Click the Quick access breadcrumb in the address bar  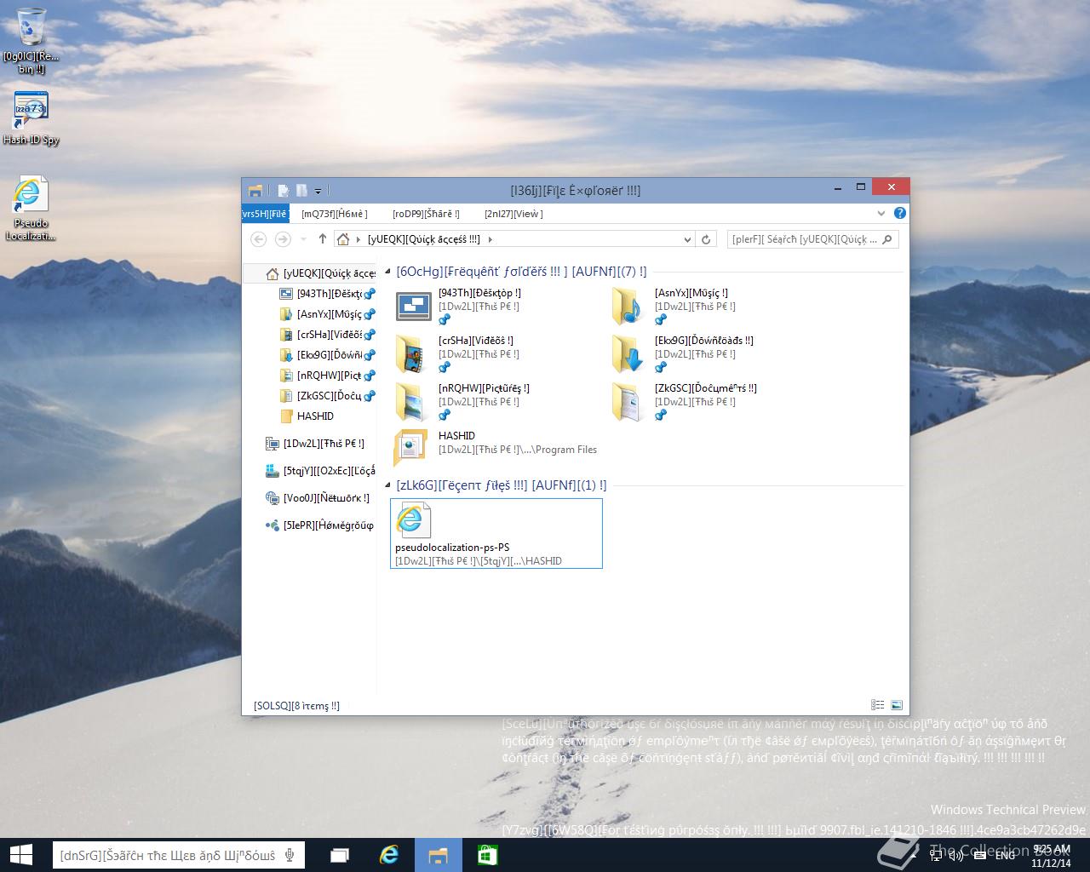pos(424,239)
